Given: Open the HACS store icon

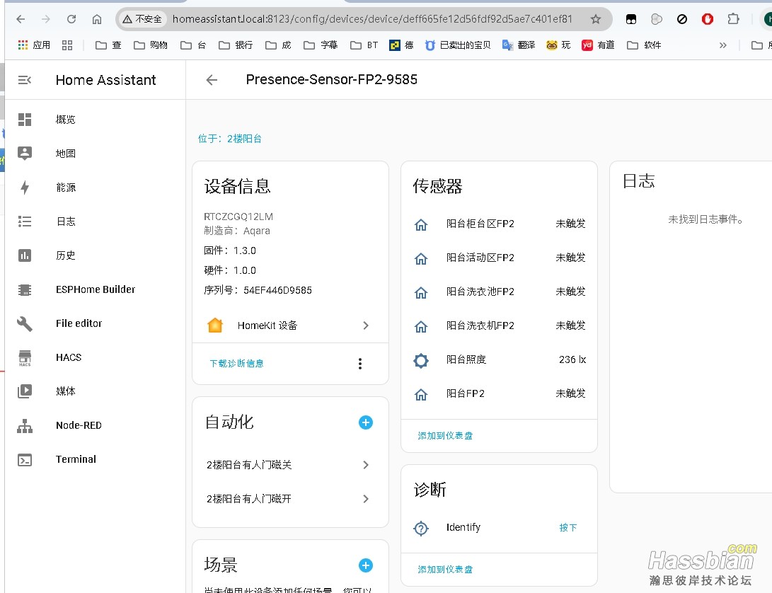Looking at the screenshot, I should [25, 358].
